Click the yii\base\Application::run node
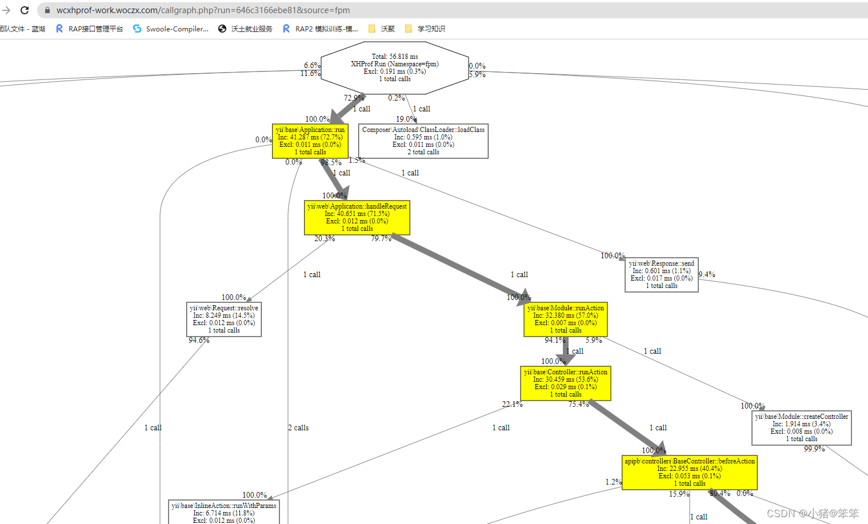The height and width of the screenshot is (524, 868). 310,141
